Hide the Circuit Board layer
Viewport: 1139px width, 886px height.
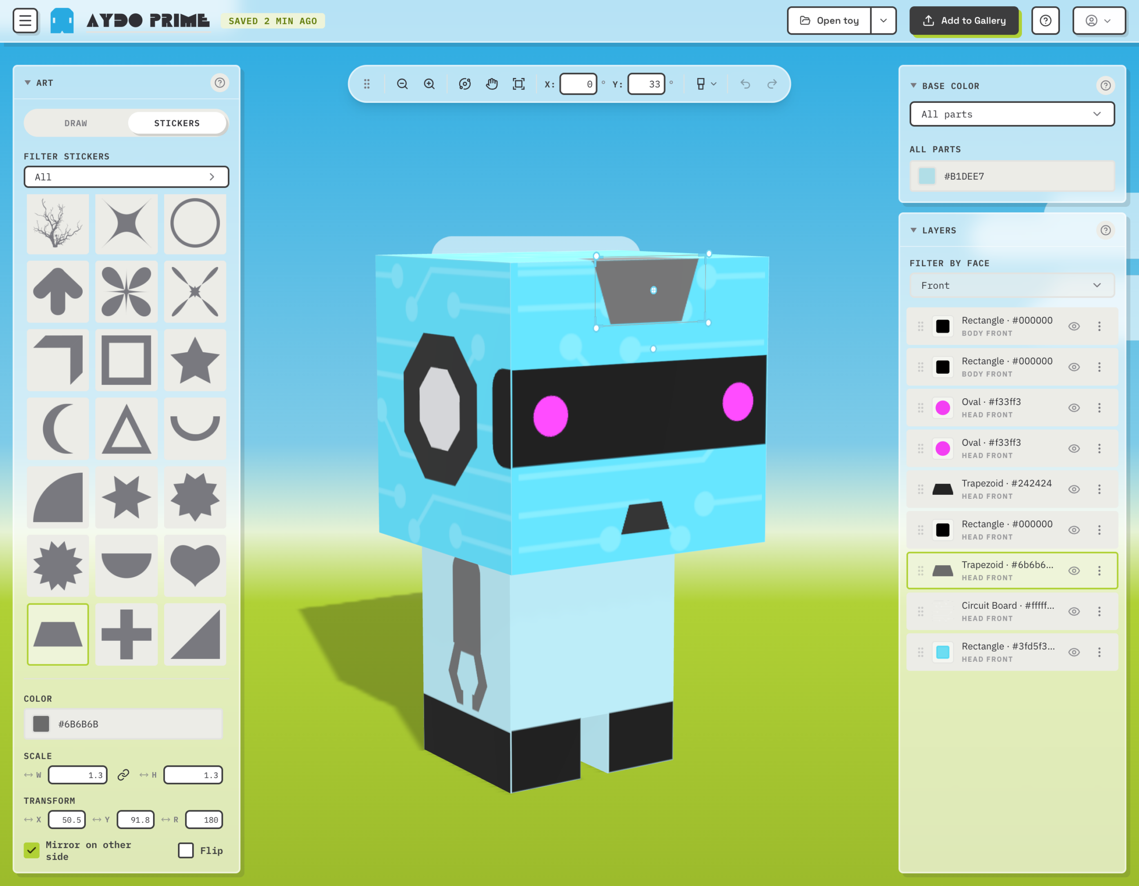tap(1074, 612)
